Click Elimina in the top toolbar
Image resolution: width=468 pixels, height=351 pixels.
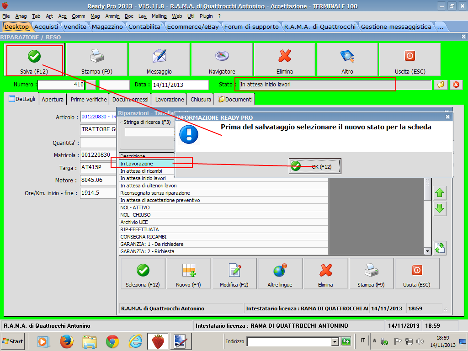[x=284, y=60]
